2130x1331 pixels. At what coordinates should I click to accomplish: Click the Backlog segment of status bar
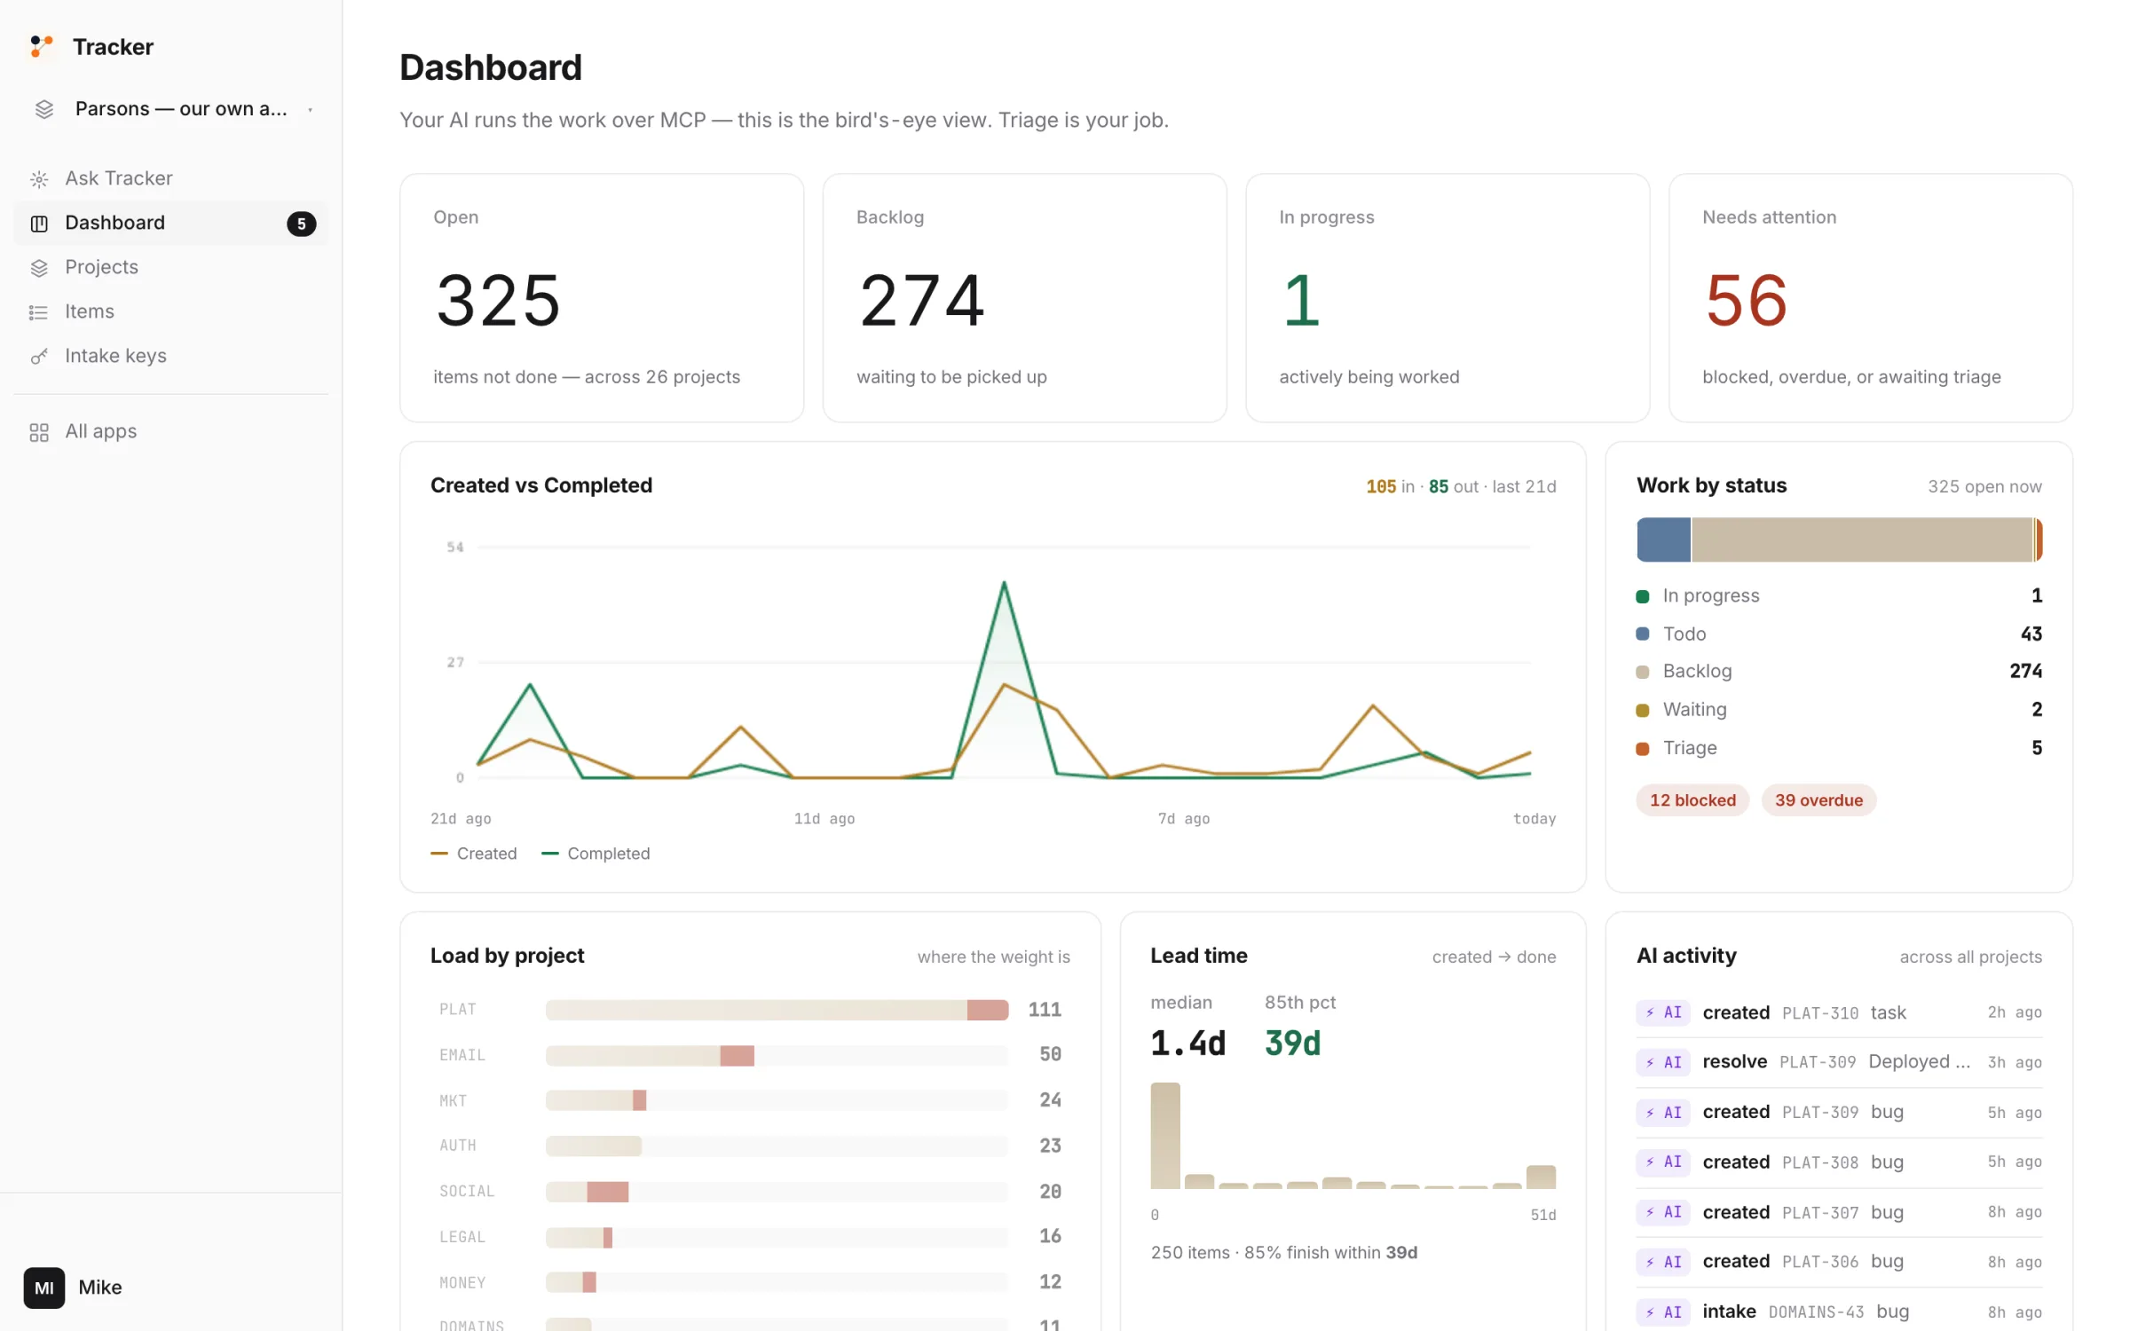pyautogui.click(x=1862, y=539)
